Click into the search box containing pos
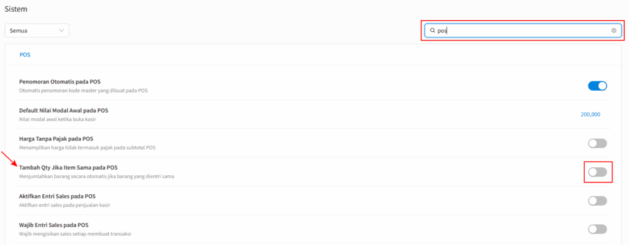 (x=523, y=31)
